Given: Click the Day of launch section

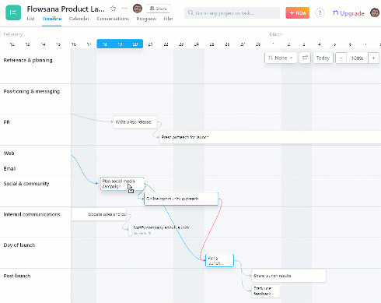Looking at the screenshot, I should pos(19,245).
